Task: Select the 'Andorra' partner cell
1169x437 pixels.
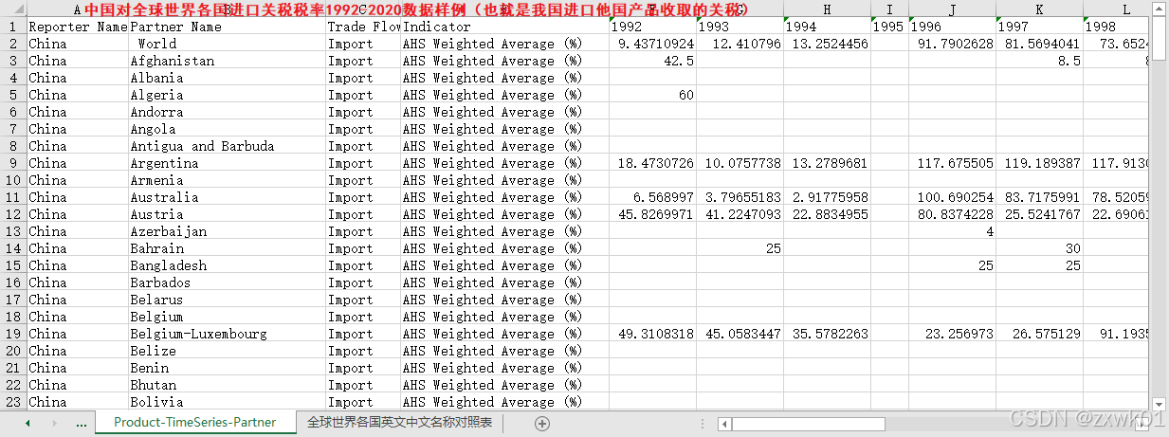Action: click(227, 112)
